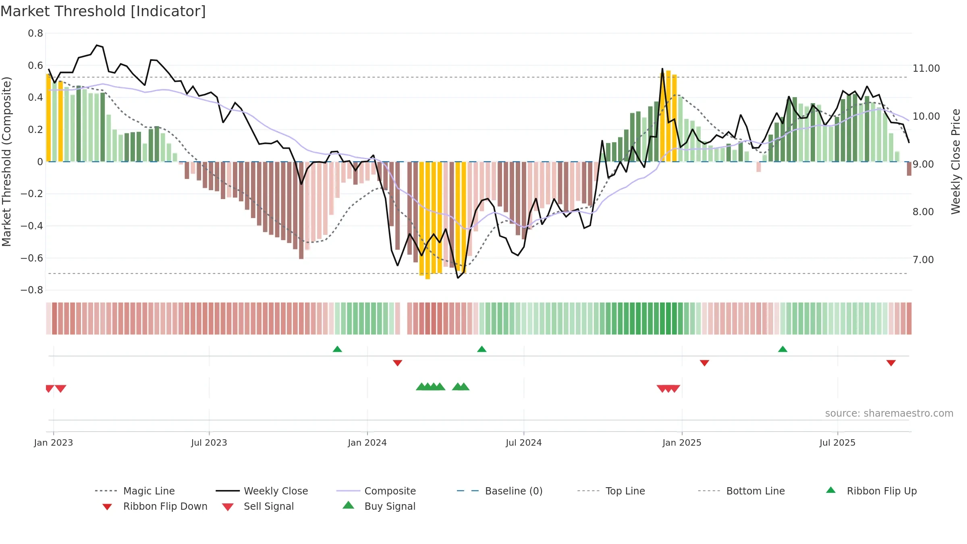Toggle the Weekly Close legend entry
The width and height of the screenshot is (967, 544).
(261, 491)
